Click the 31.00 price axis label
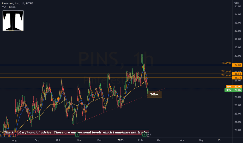Image resolution: width=243 pixels, height=143 pixels. 238,39
